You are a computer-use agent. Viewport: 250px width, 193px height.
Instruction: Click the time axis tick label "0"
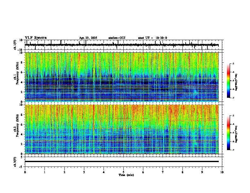25,172
